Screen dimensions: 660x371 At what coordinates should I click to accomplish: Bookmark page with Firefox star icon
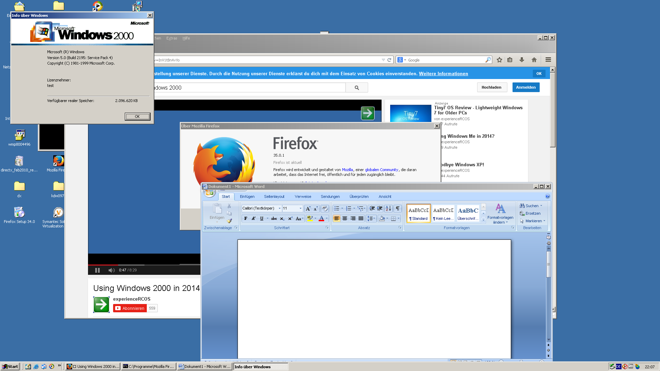[x=499, y=60]
